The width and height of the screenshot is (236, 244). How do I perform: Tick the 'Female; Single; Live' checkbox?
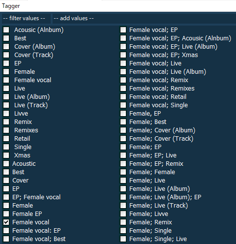tap(123, 239)
